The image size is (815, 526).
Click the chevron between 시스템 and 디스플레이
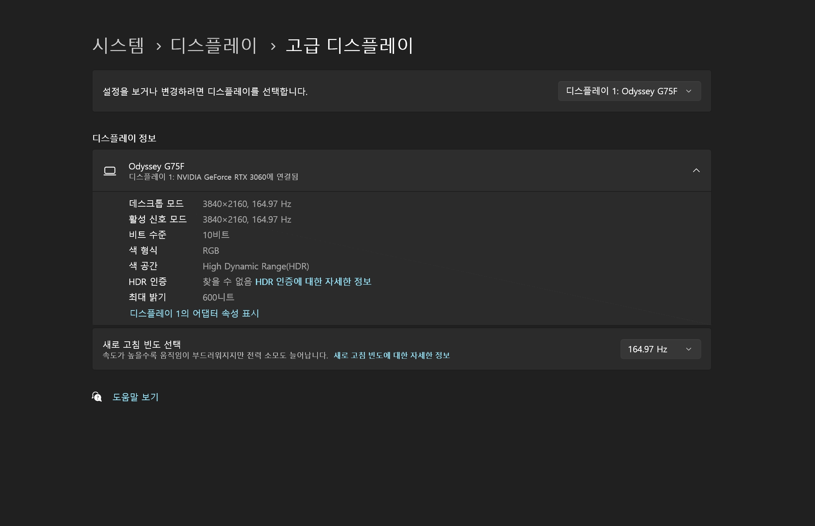coord(159,46)
